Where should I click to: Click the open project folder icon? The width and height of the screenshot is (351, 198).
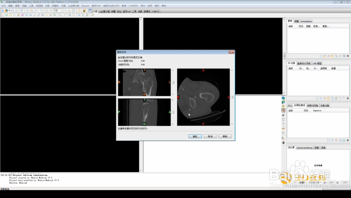[x=6, y=10]
